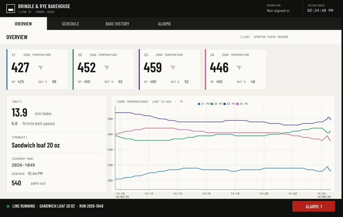Click the 6.8 ft/min belt speed value
The width and height of the screenshot is (343, 217).
point(15,124)
